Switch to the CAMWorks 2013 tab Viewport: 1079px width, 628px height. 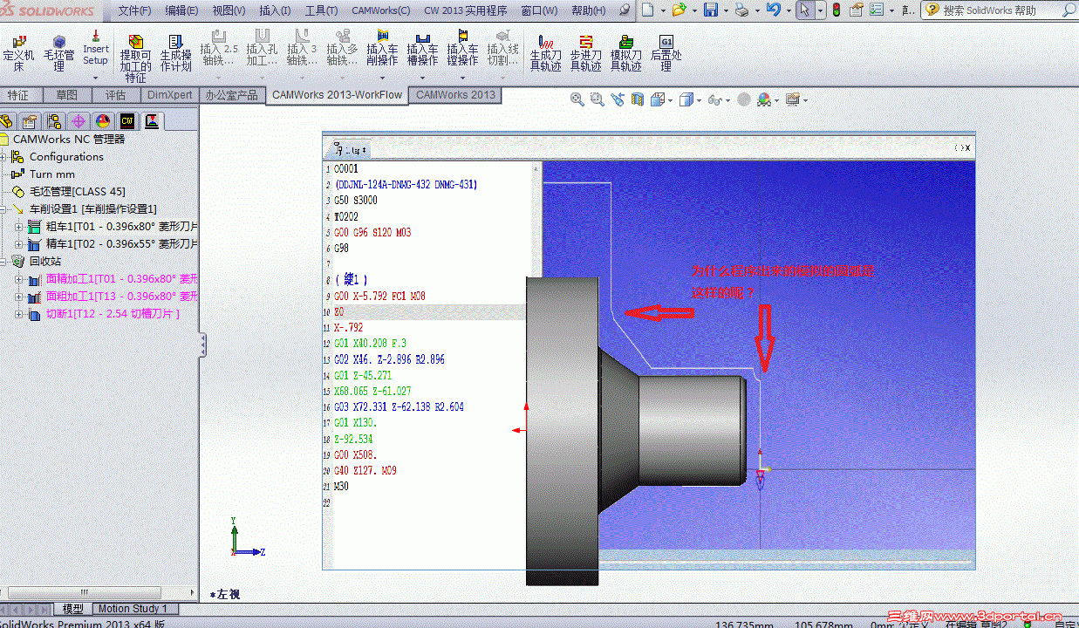[454, 95]
